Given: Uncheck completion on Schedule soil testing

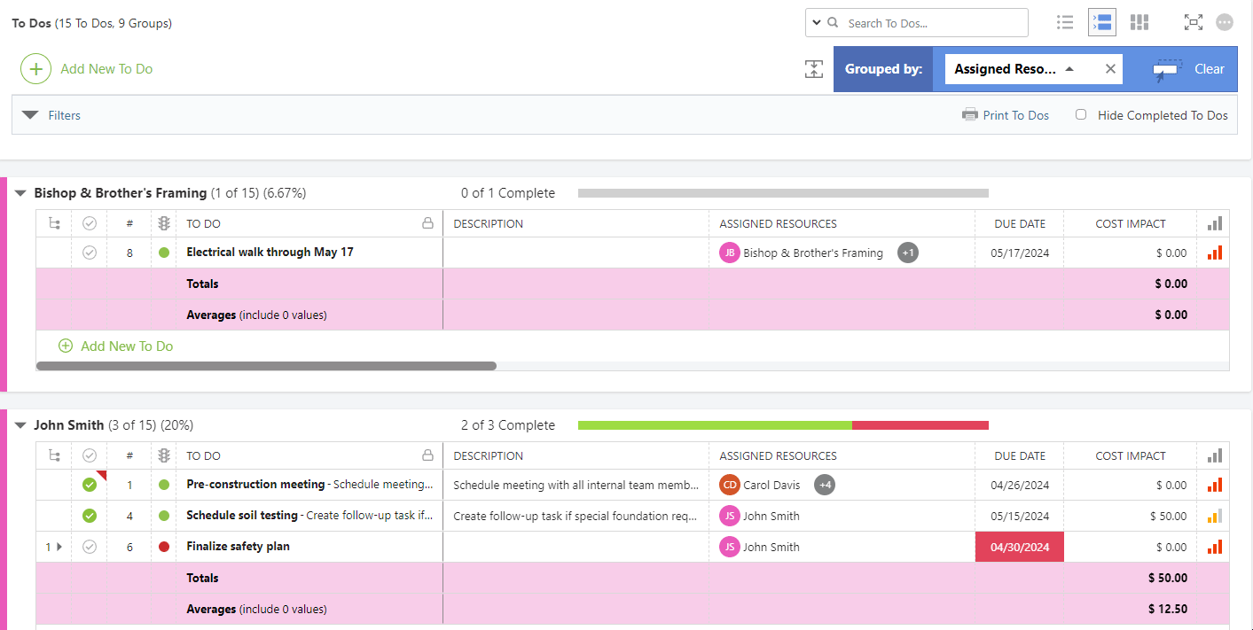Looking at the screenshot, I should [x=89, y=516].
